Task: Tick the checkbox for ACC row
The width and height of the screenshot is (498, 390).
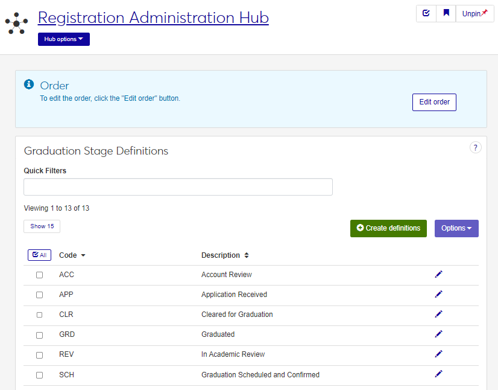Action: (x=40, y=275)
